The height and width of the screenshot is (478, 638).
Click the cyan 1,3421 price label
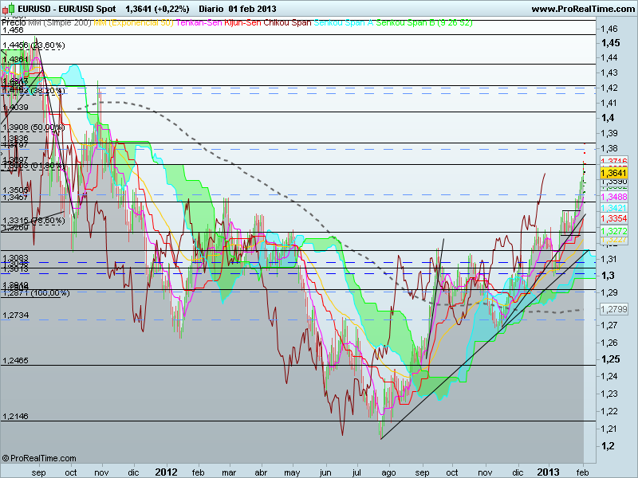click(614, 208)
